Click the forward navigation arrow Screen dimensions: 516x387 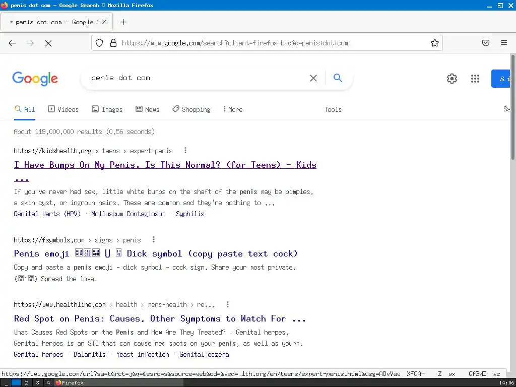click(x=30, y=43)
